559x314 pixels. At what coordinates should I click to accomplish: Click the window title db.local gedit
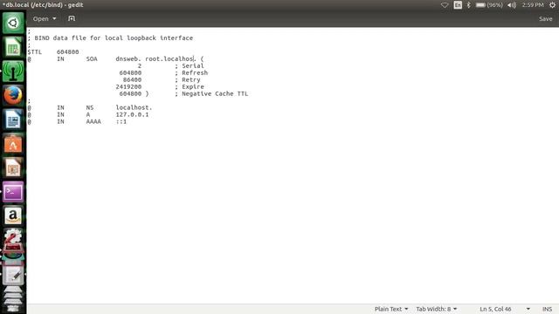coord(43,5)
